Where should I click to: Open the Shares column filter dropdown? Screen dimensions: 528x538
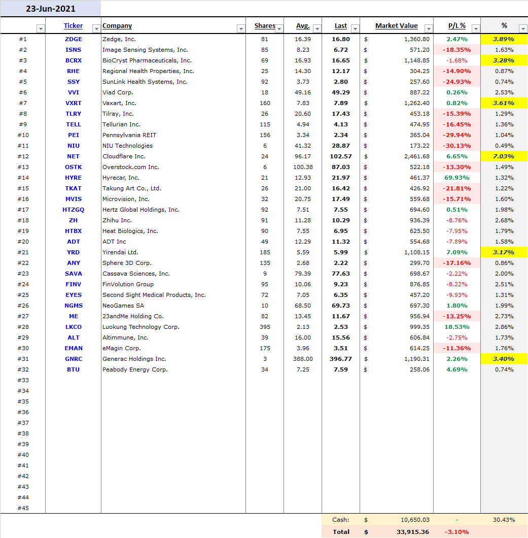pos(279,29)
